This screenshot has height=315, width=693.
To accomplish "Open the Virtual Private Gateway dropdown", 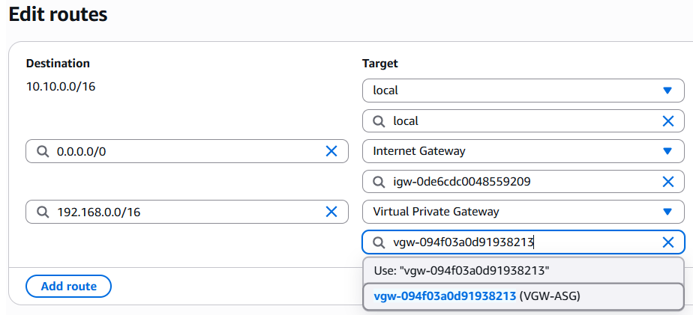I will point(523,211).
